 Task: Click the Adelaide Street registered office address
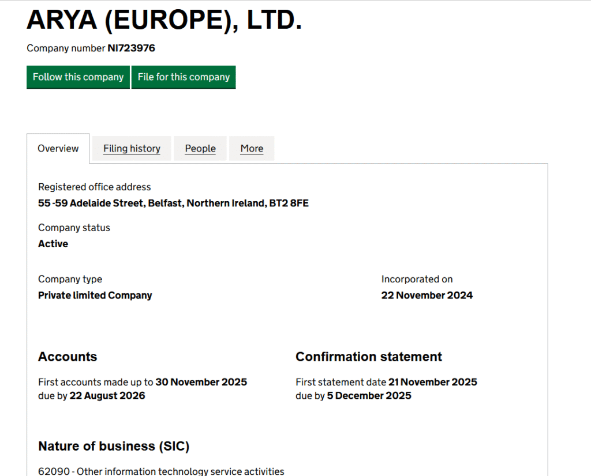173,203
